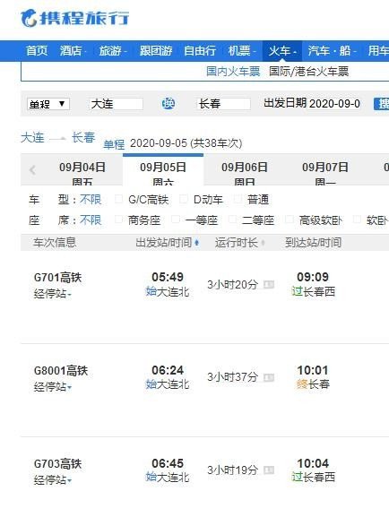This screenshot has width=389, height=517.
Task: Open the 机票 nav dropdown
Action: (x=242, y=51)
